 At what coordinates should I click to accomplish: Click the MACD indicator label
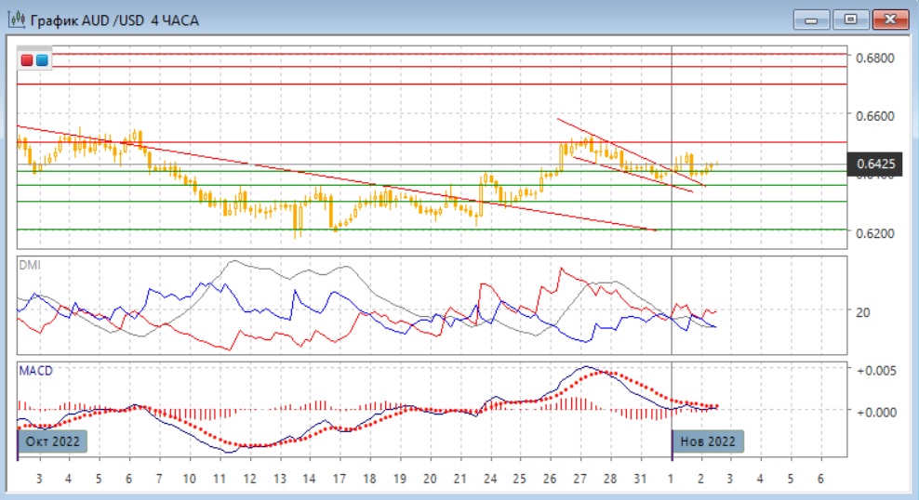click(36, 371)
